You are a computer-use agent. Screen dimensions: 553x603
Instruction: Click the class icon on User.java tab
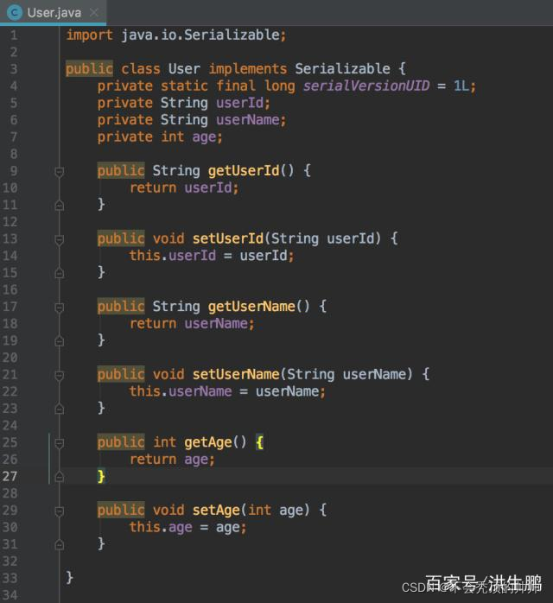coord(15,13)
